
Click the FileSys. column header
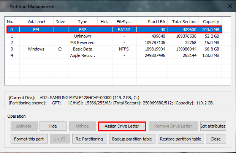pyautogui.click(x=124, y=22)
